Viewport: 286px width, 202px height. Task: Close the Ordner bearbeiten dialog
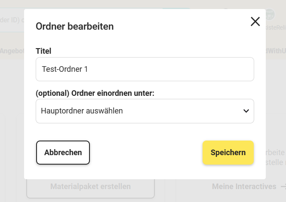pos(255,21)
